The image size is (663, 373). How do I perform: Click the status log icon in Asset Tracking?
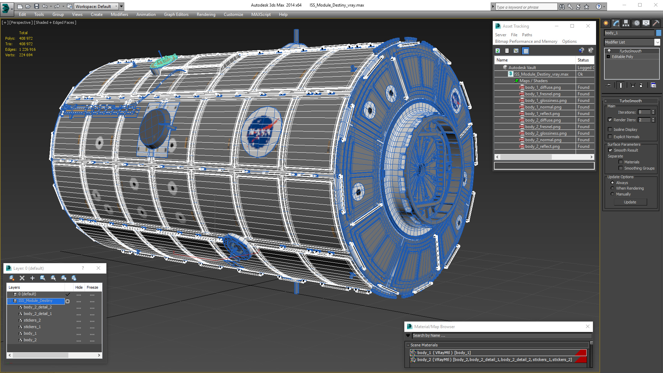(x=507, y=51)
